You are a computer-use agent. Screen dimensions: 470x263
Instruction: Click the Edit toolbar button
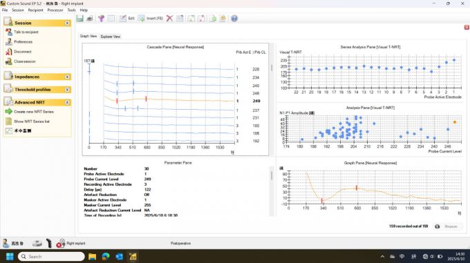(x=126, y=18)
